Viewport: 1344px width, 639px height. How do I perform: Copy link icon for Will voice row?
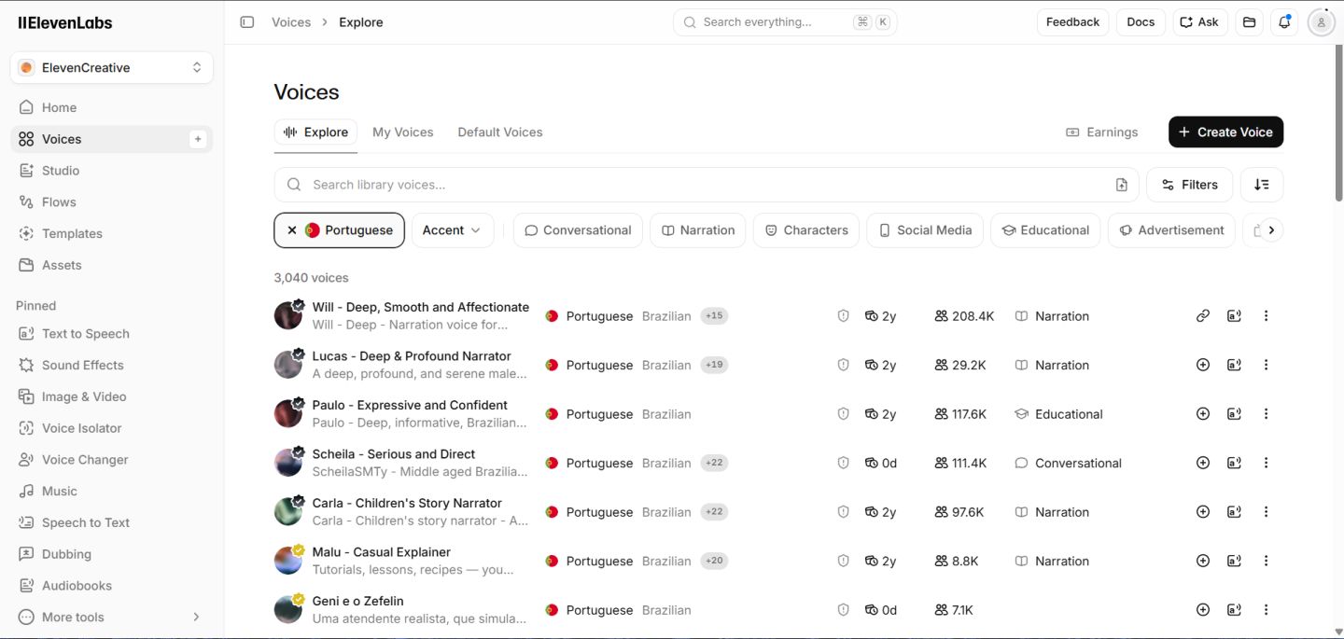click(1203, 316)
